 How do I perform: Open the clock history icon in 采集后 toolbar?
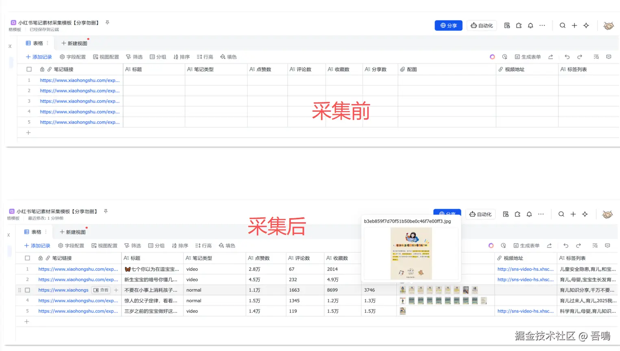tap(503, 246)
